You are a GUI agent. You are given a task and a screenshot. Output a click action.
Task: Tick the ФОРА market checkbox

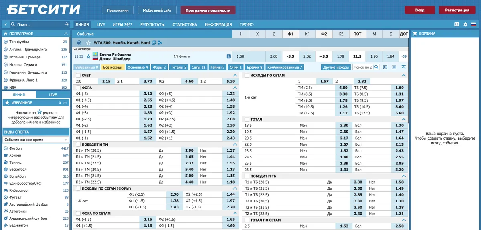tap(78, 87)
